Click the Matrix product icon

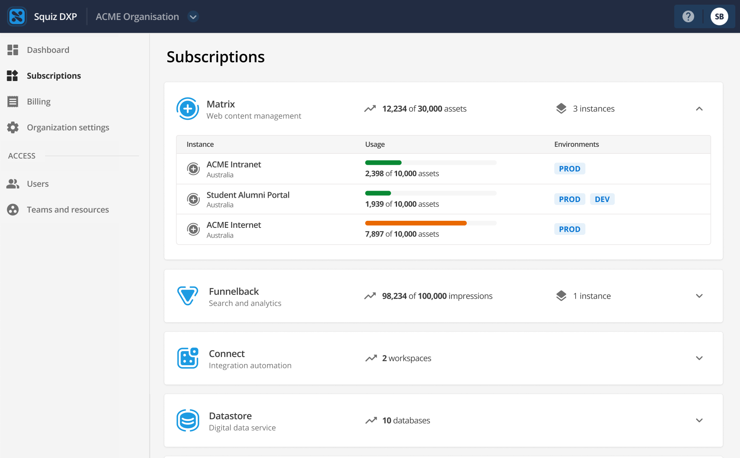coord(188,109)
